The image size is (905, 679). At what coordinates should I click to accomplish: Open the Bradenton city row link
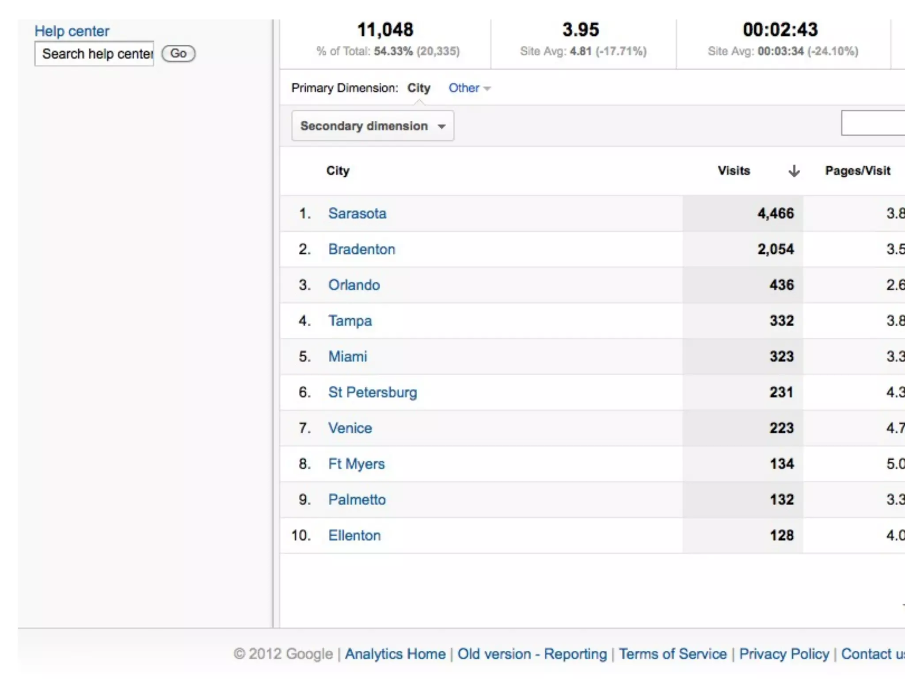click(361, 249)
